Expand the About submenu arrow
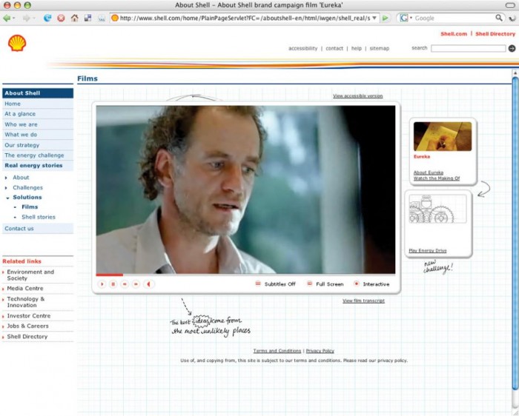The image size is (519, 416). tap(6, 178)
